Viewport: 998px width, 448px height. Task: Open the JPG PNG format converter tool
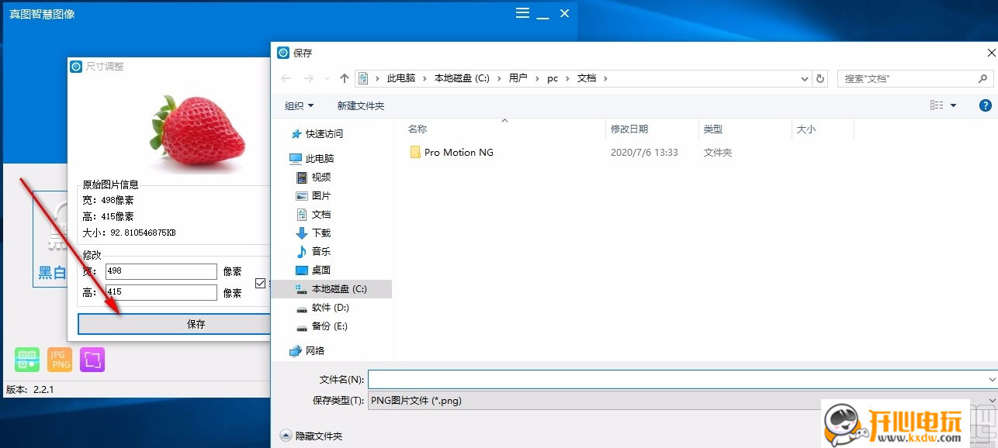59,359
